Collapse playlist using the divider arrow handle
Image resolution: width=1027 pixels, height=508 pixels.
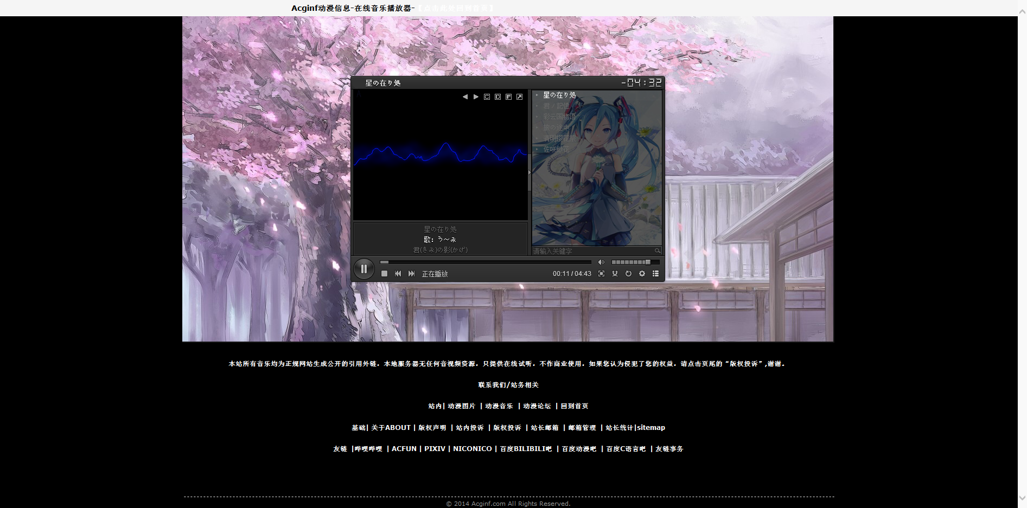point(530,172)
